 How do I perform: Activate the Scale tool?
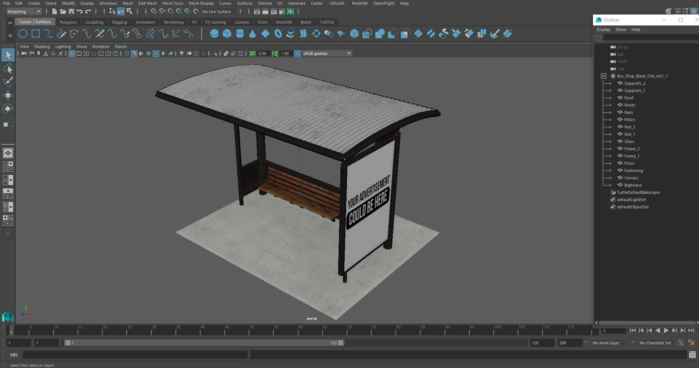tap(8, 122)
